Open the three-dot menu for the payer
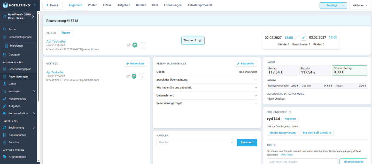 point(143,45)
